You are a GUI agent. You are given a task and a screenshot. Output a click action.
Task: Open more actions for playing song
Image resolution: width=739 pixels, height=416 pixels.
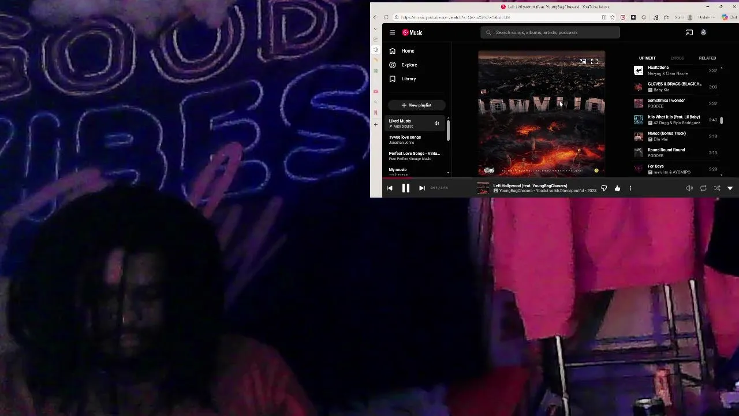coord(630,188)
